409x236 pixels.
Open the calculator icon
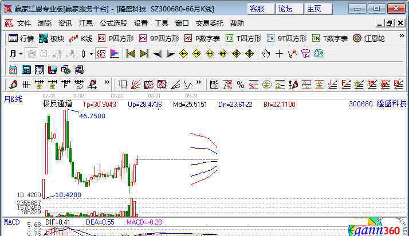[x=26, y=70]
